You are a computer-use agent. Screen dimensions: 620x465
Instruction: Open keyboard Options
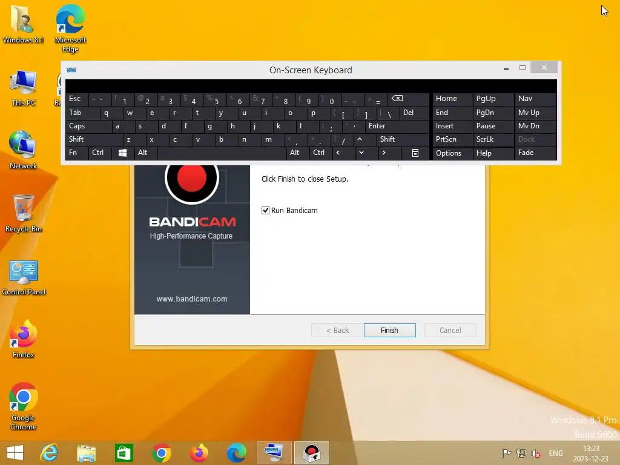click(452, 153)
